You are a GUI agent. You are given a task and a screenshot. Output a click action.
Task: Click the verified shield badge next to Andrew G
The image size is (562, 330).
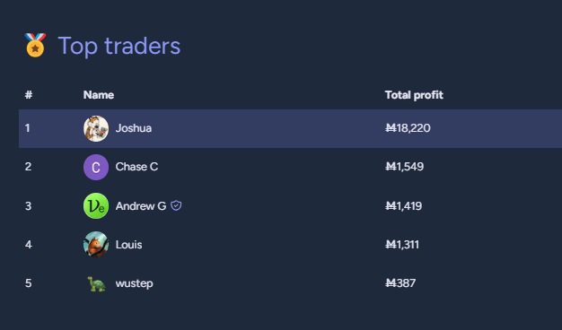point(176,206)
